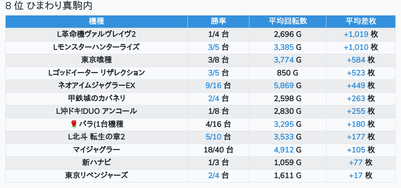Select the マイジャグラー machine entry
The width and height of the screenshot is (401, 188).
click(x=96, y=150)
